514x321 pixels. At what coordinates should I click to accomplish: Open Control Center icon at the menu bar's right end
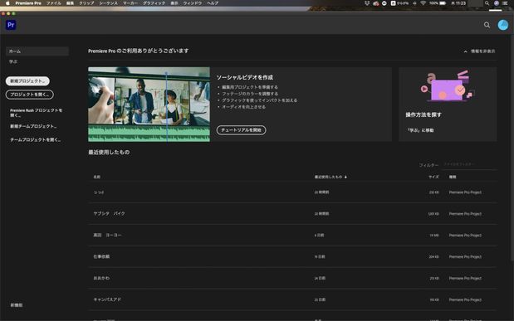[x=505, y=3]
